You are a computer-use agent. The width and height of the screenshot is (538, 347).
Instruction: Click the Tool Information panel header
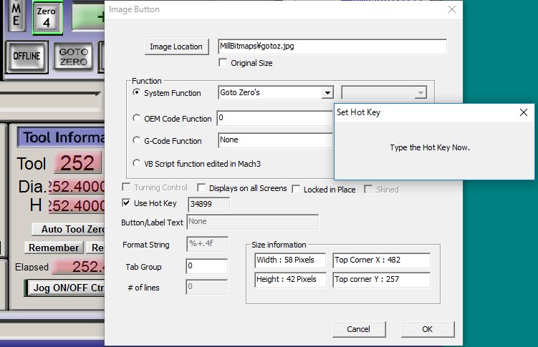point(61,137)
